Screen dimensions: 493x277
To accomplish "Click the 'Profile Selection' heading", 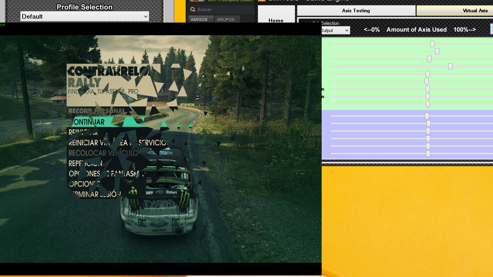I will (x=84, y=7).
